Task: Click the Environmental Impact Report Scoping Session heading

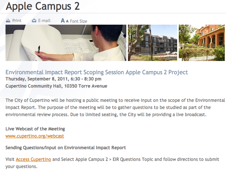Action: (x=97, y=72)
